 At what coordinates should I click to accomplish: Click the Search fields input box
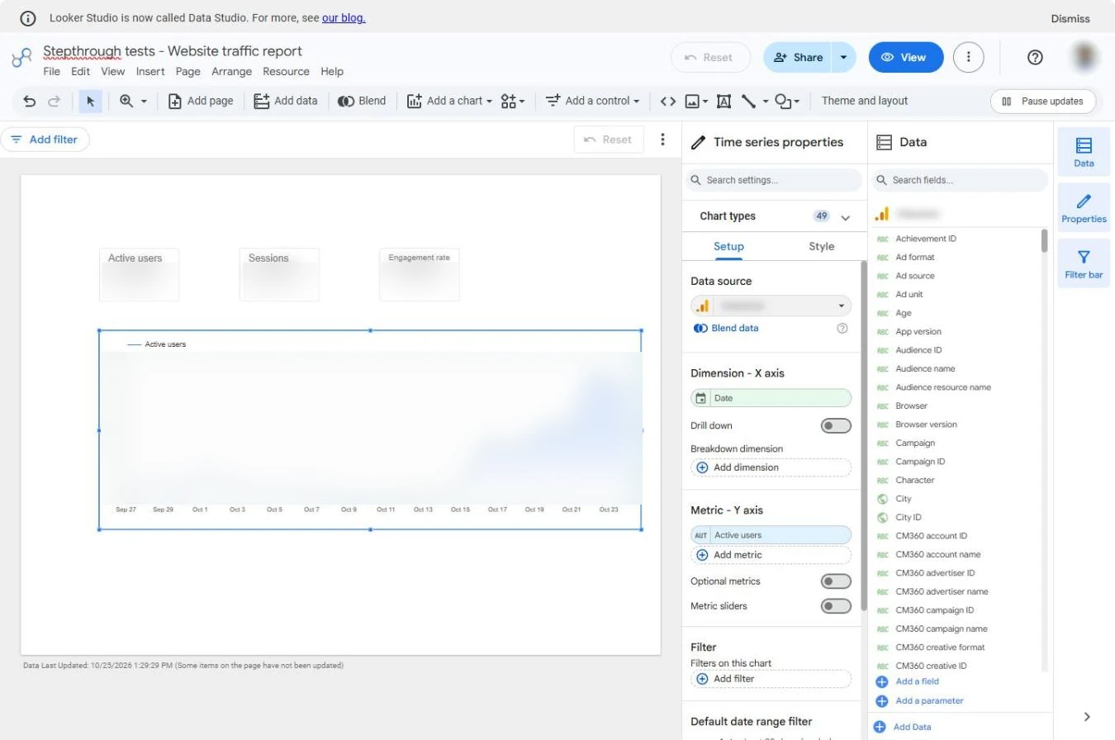[x=961, y=180]
